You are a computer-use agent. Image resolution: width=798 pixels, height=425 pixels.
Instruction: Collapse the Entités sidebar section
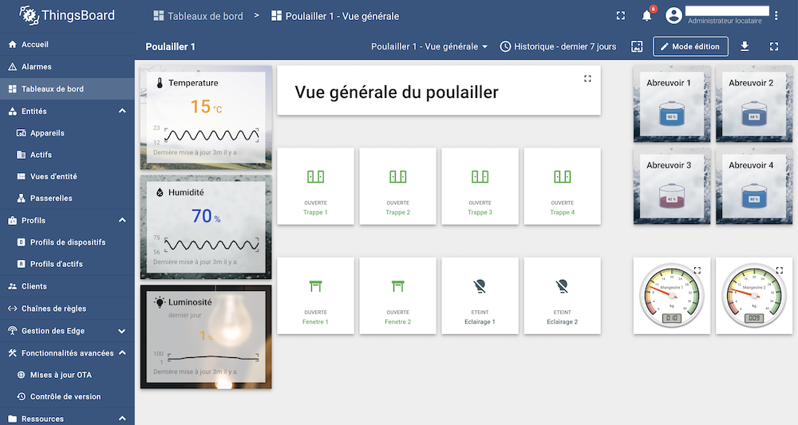click(122, 111)
